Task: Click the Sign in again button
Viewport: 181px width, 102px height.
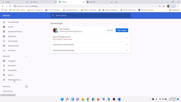Action: pyautogui.click(x=122, y=30)
